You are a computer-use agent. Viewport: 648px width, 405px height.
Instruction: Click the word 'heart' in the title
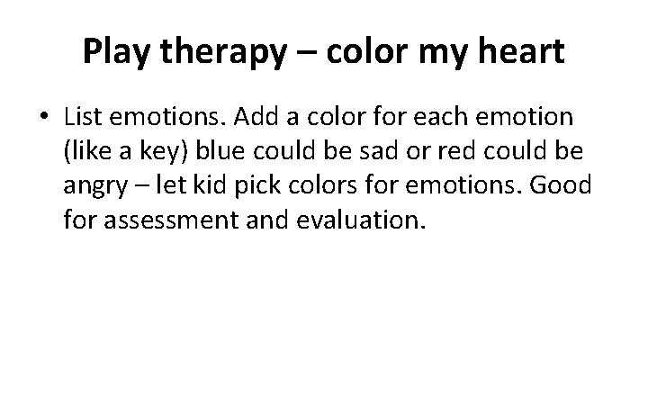click(x=521, y=50)
